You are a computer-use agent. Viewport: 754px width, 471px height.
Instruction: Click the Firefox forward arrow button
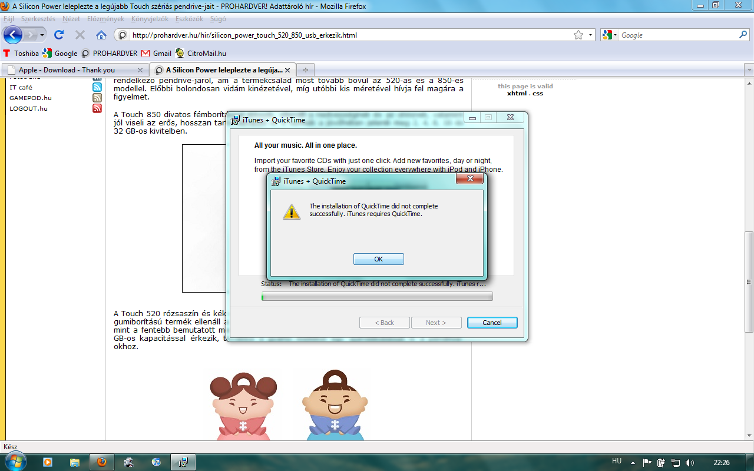(31, 35)
